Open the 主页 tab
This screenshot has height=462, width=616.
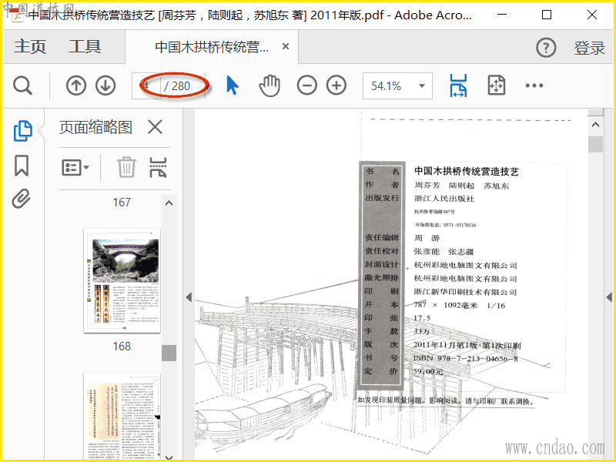(x=30, y=47)
